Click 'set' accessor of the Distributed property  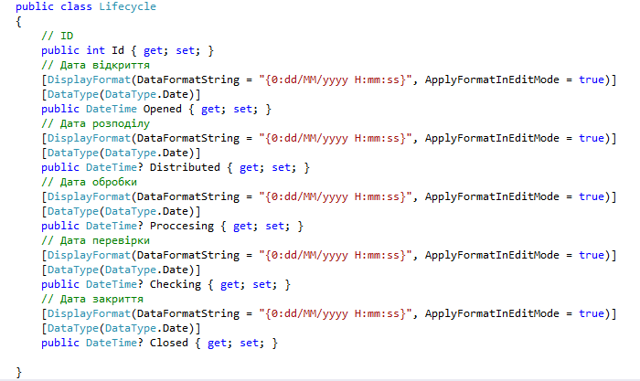pyautogui.click(x=282, y=167)
